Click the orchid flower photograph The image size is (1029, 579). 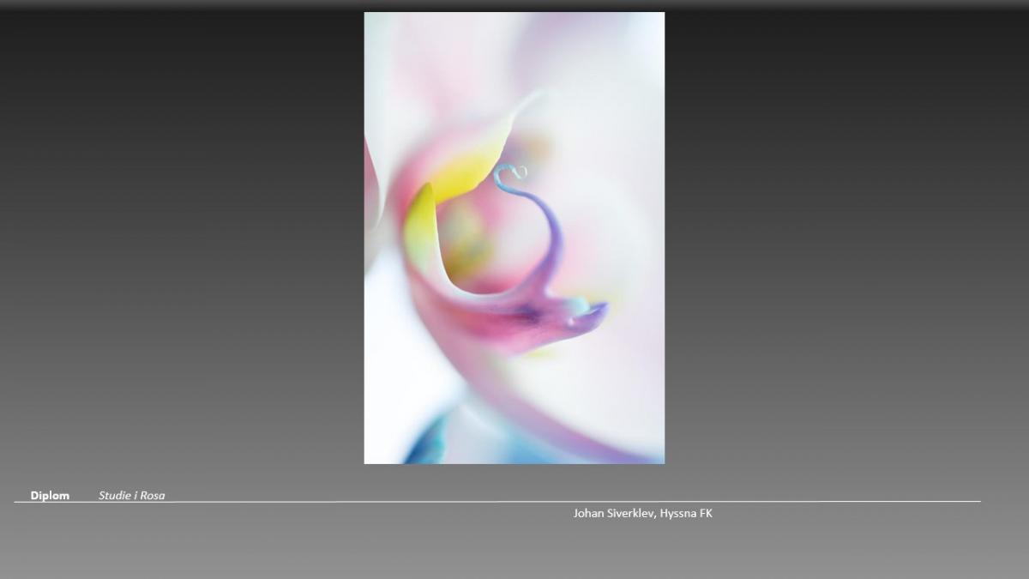point(514,238)
